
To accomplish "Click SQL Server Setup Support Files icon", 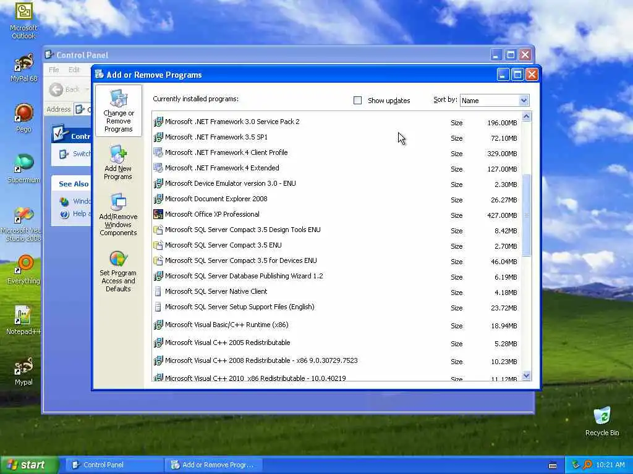I will pyautogui.click(x=158, y=307).
